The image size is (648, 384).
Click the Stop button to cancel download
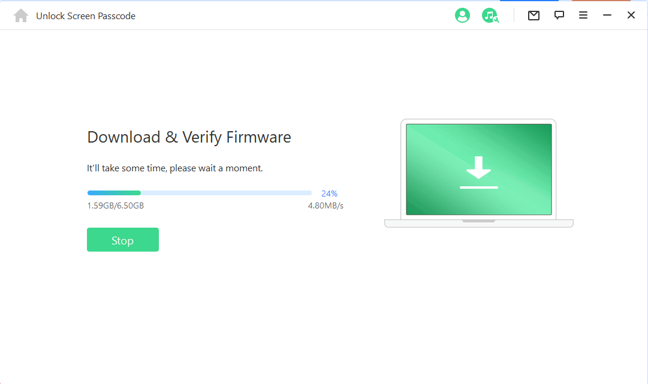click(x=123, y=240)
